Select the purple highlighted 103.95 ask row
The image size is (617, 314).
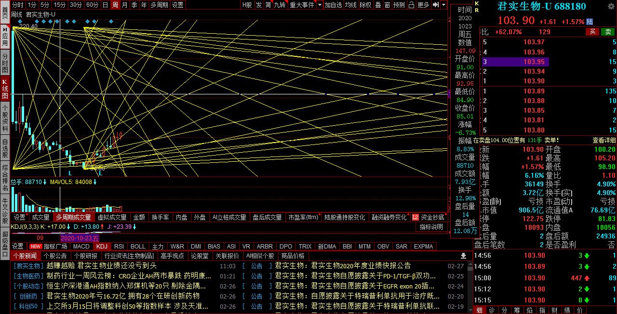(x=515, y=62)
